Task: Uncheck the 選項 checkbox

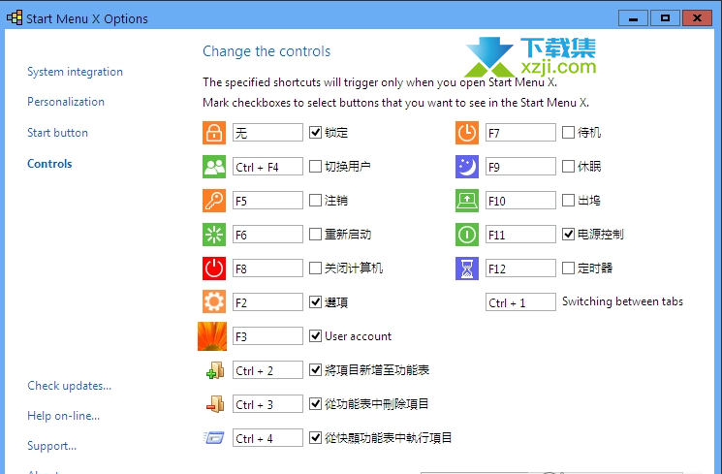Action: 315,302
